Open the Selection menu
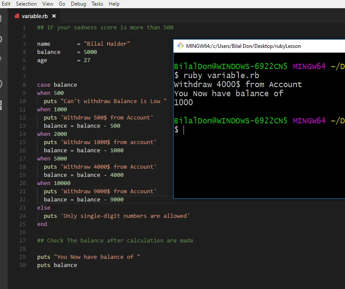This screenshot has height=289, width=345. point(26,4)
